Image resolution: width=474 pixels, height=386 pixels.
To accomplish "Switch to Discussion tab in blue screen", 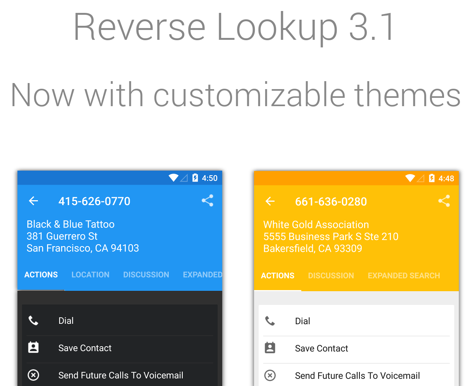I will (146, 275).
